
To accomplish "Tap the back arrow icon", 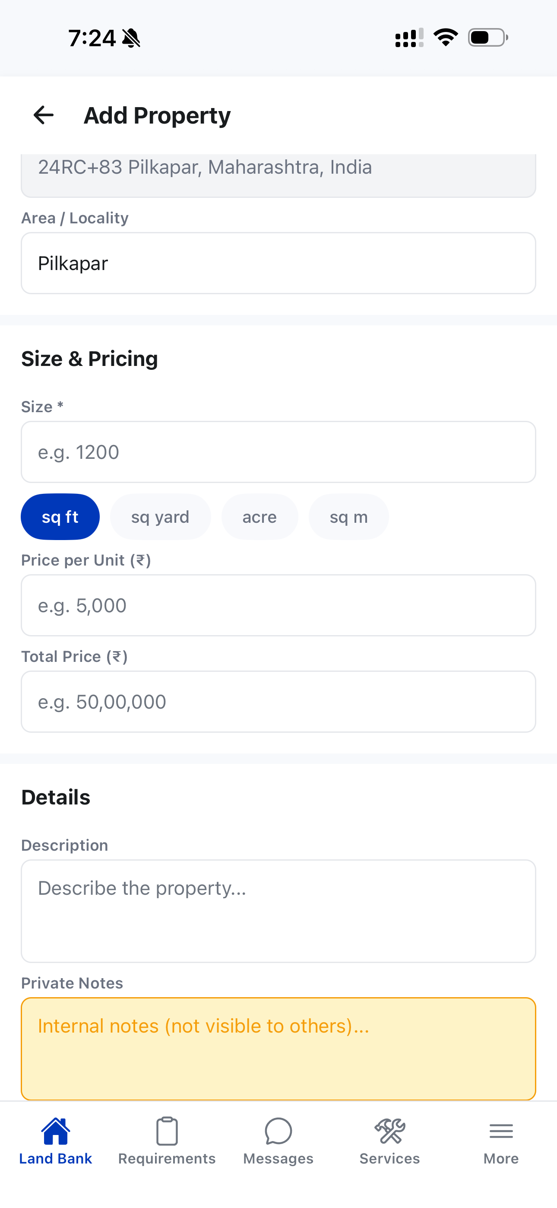I will coord(44,115).
